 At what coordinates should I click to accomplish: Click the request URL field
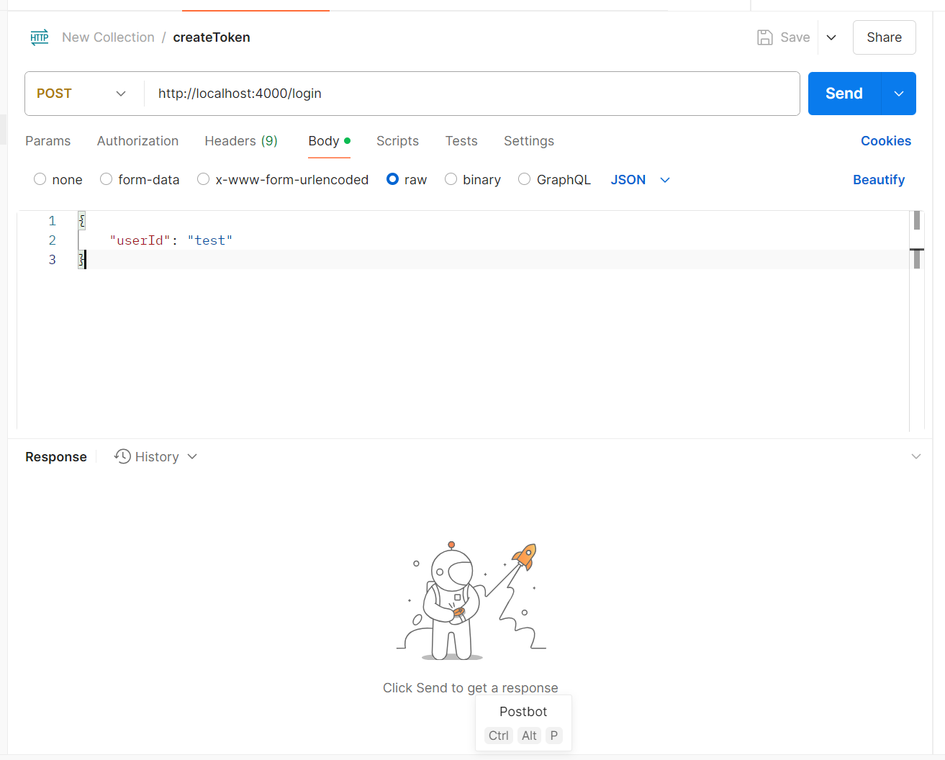tap(471, 94)
